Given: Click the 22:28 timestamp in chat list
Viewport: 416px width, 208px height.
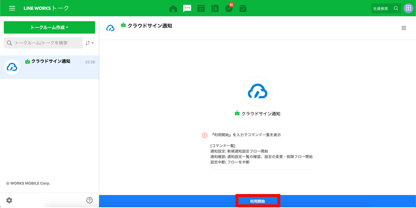Looking at the screenshot, I should (90, 62).
